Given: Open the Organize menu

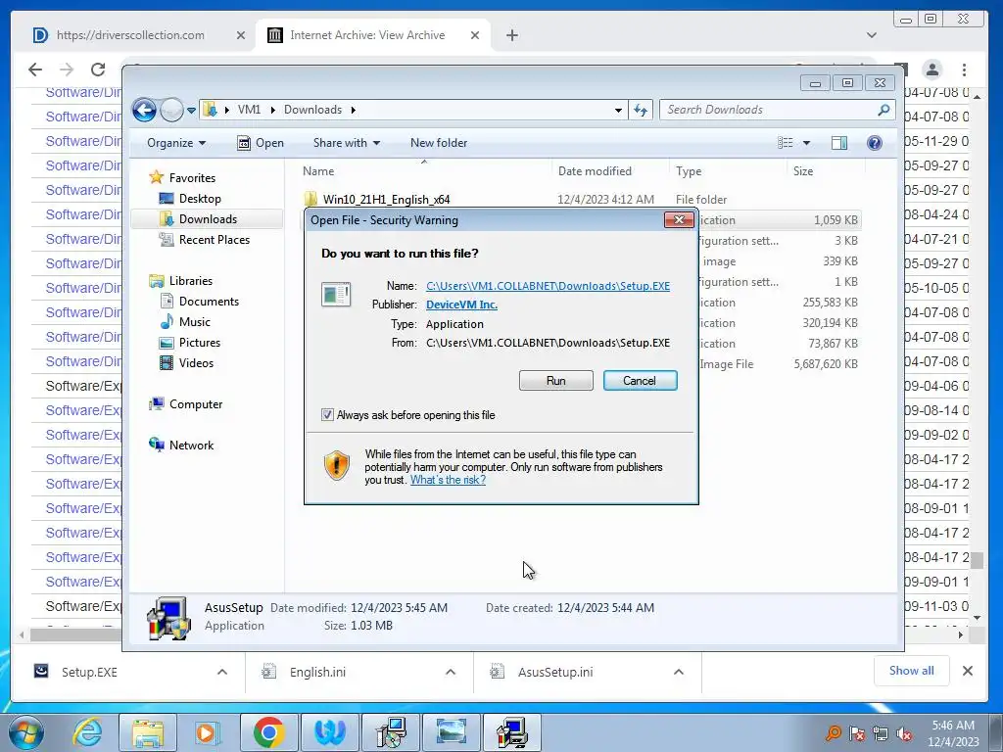Looking at the screenshot, I should (x=176, y=143).
